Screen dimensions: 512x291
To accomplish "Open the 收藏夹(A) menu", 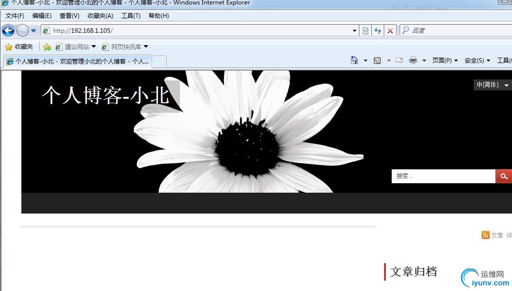I will tap(100, 16).
